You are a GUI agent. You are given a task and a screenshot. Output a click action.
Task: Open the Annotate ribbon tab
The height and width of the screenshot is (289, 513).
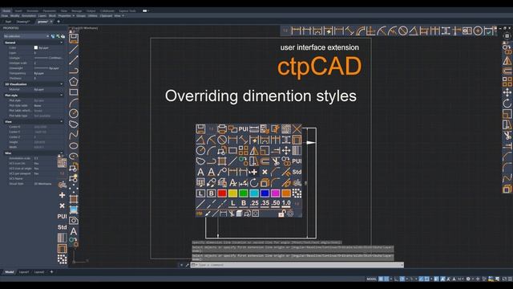click(32, 10)
